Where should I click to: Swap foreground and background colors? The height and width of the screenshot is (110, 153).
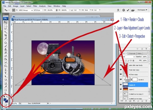tap(7, 97)
